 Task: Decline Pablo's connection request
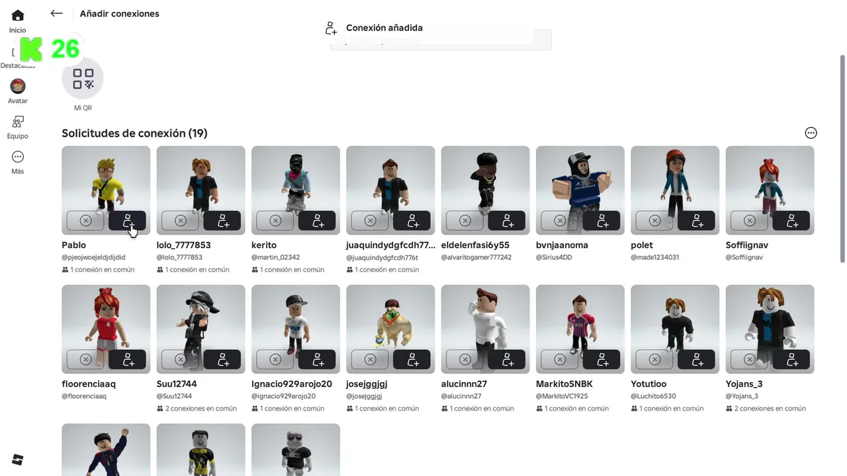85,220
